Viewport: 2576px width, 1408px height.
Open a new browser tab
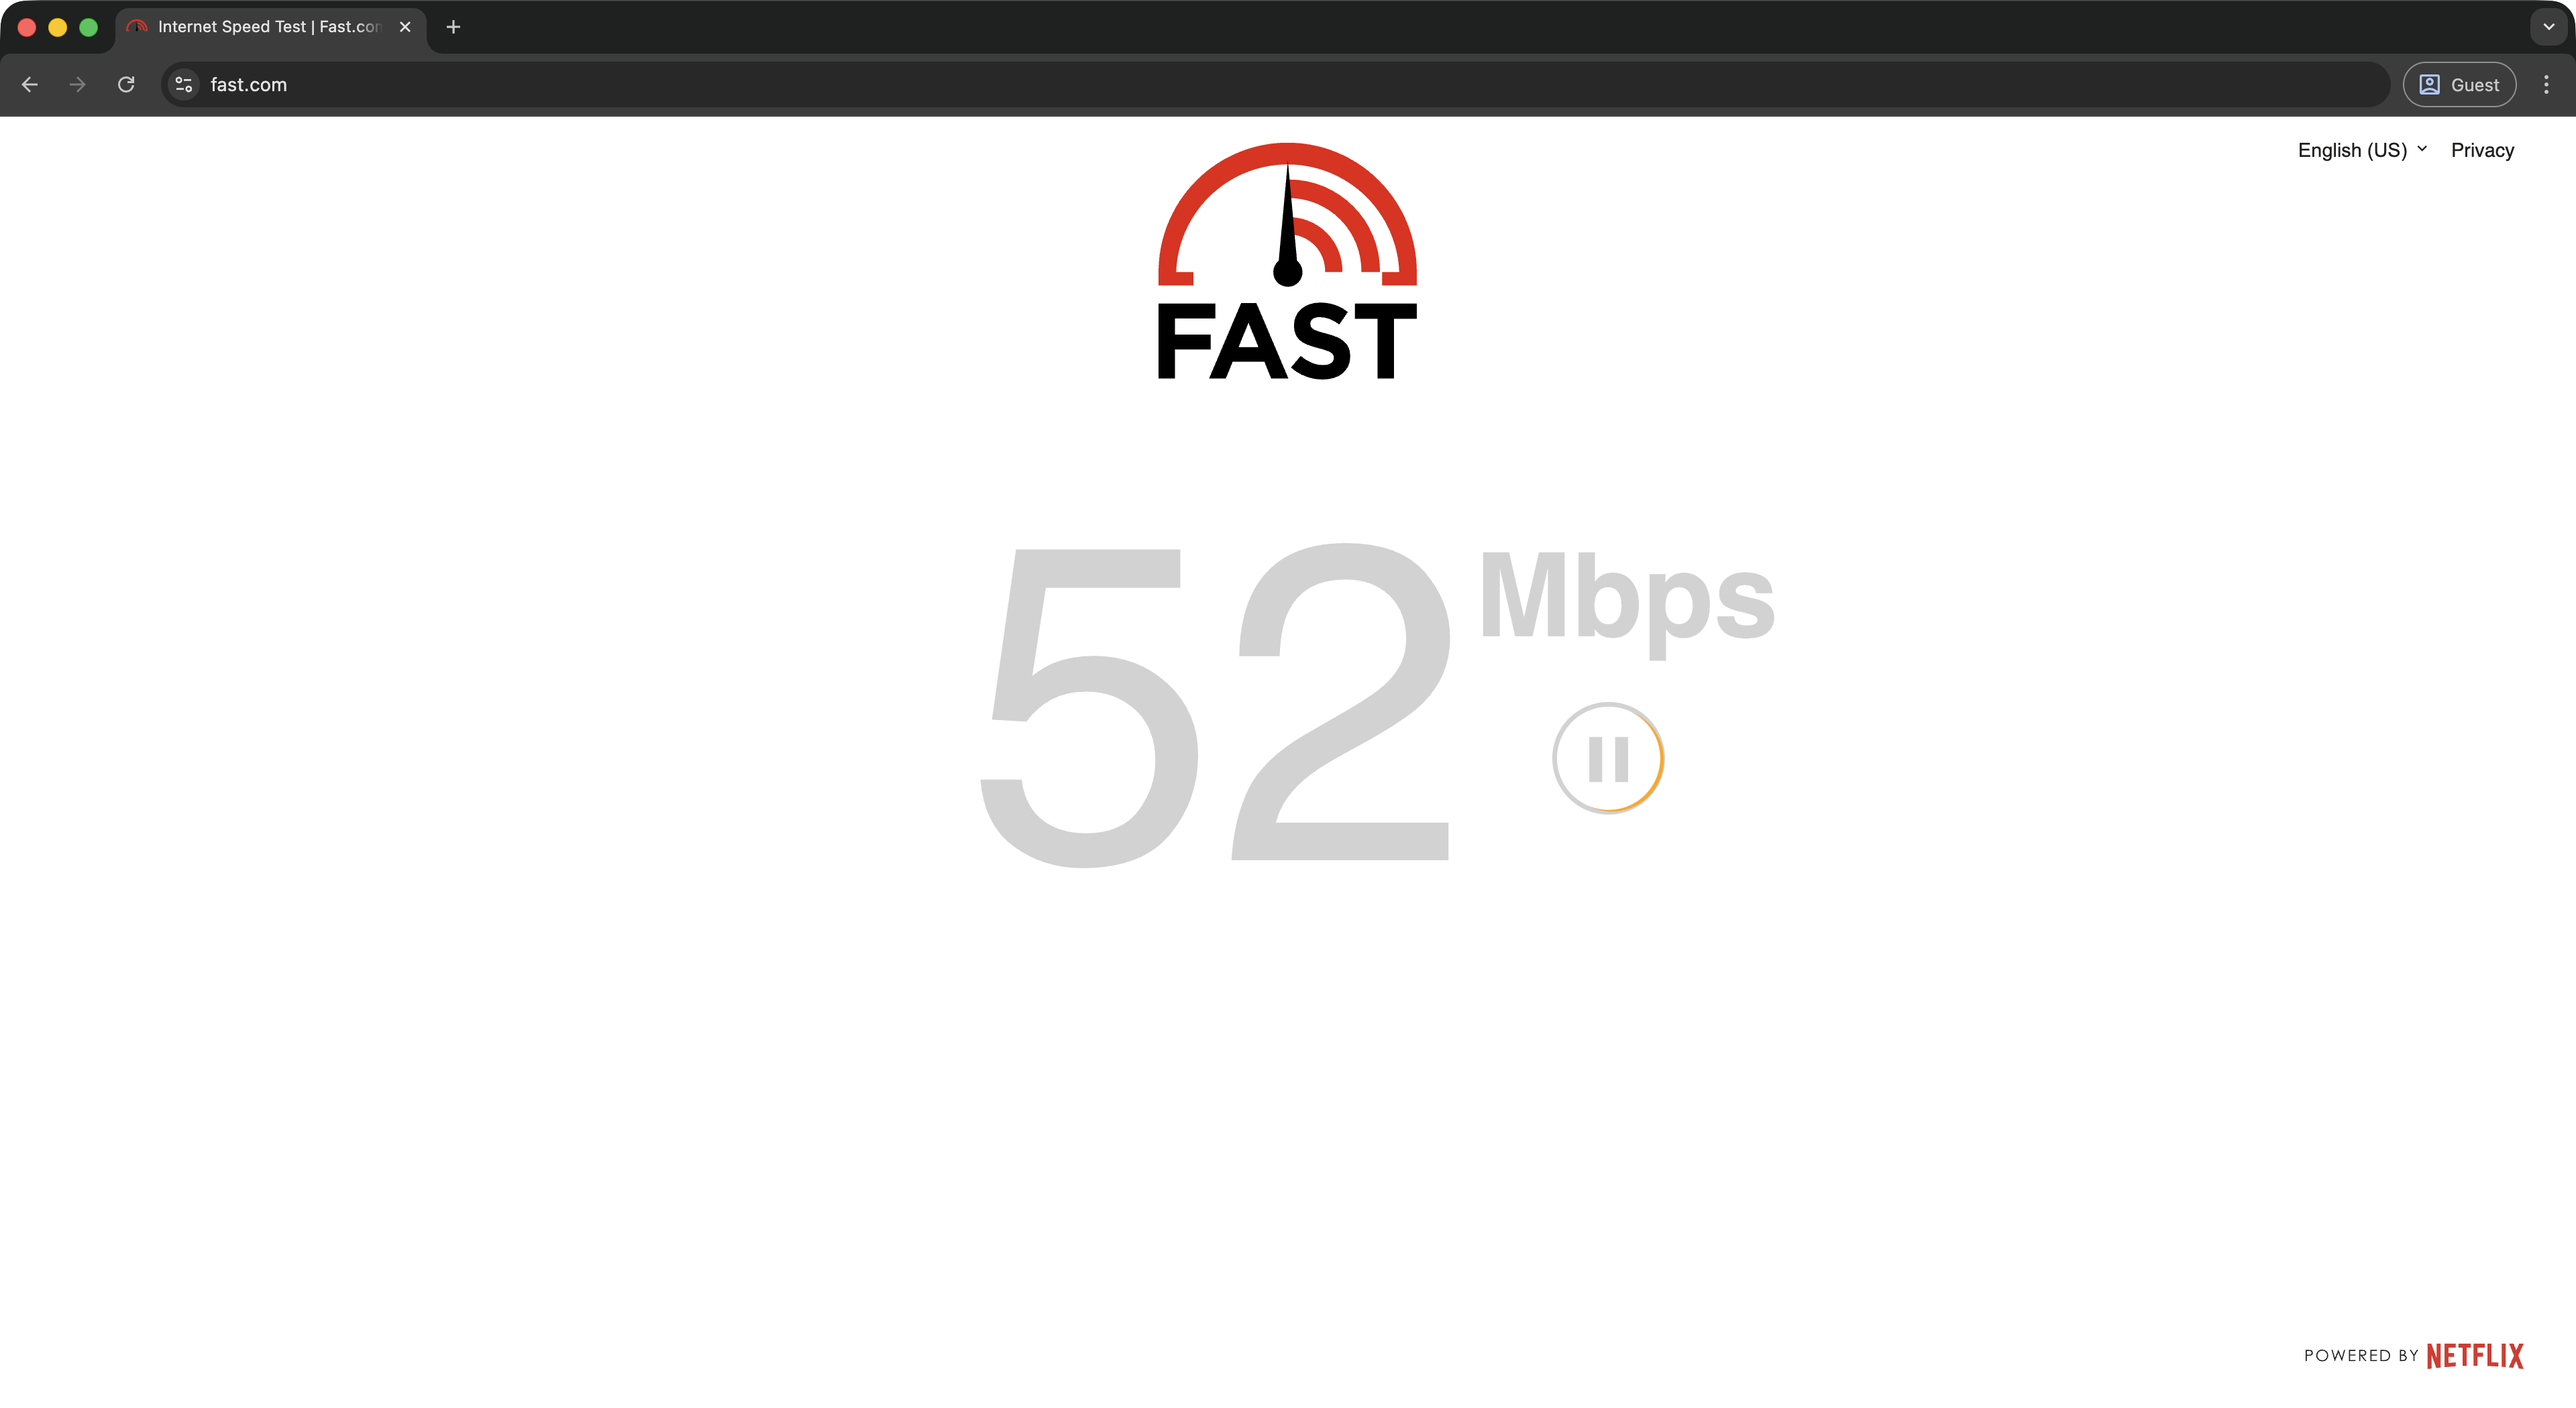tap(453, 27)
